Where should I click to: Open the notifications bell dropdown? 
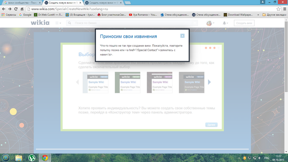tap(225, 23)
